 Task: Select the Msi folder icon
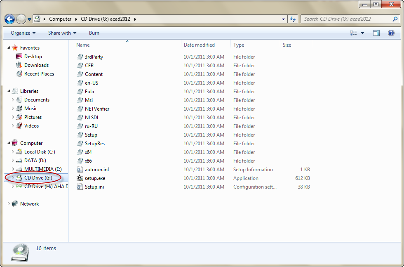pos(80,100)
